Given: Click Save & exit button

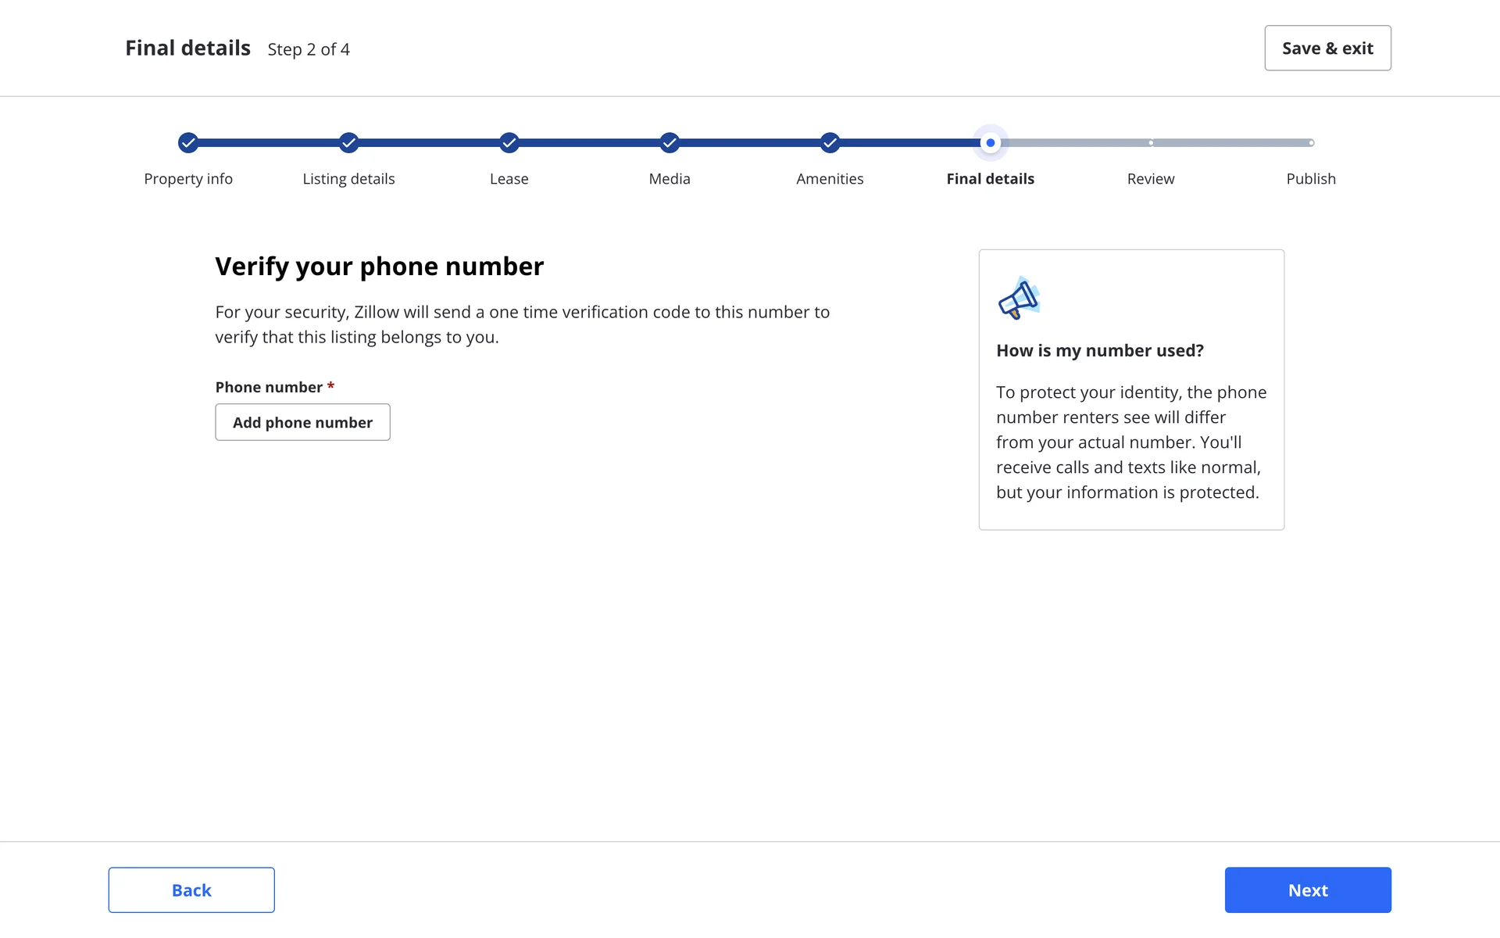Looking at the screenshot, I should (x=1327, y=48).
